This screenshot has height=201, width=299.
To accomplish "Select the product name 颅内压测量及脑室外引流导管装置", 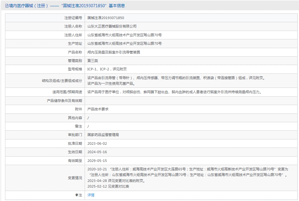I will 113,52.
